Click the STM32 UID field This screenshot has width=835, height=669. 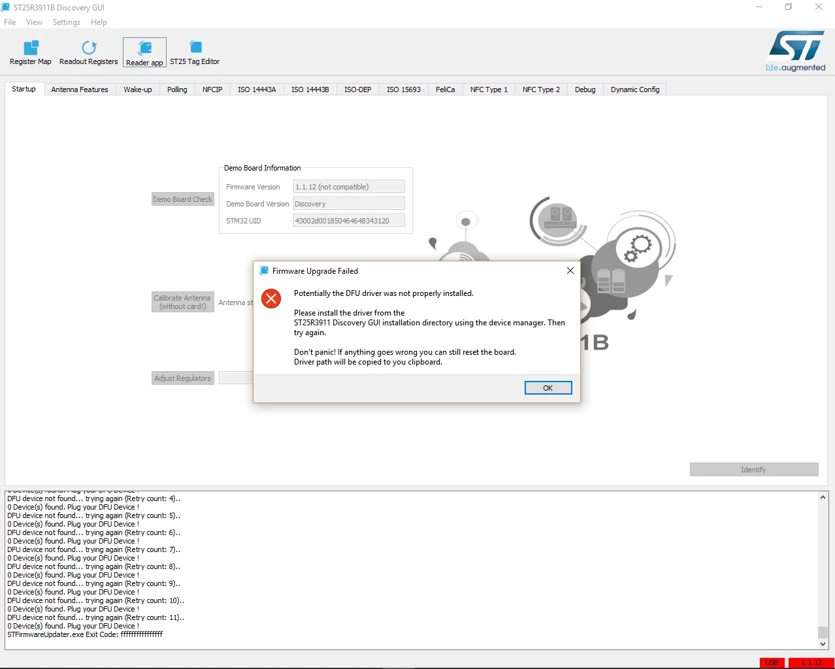pos(349,221)
